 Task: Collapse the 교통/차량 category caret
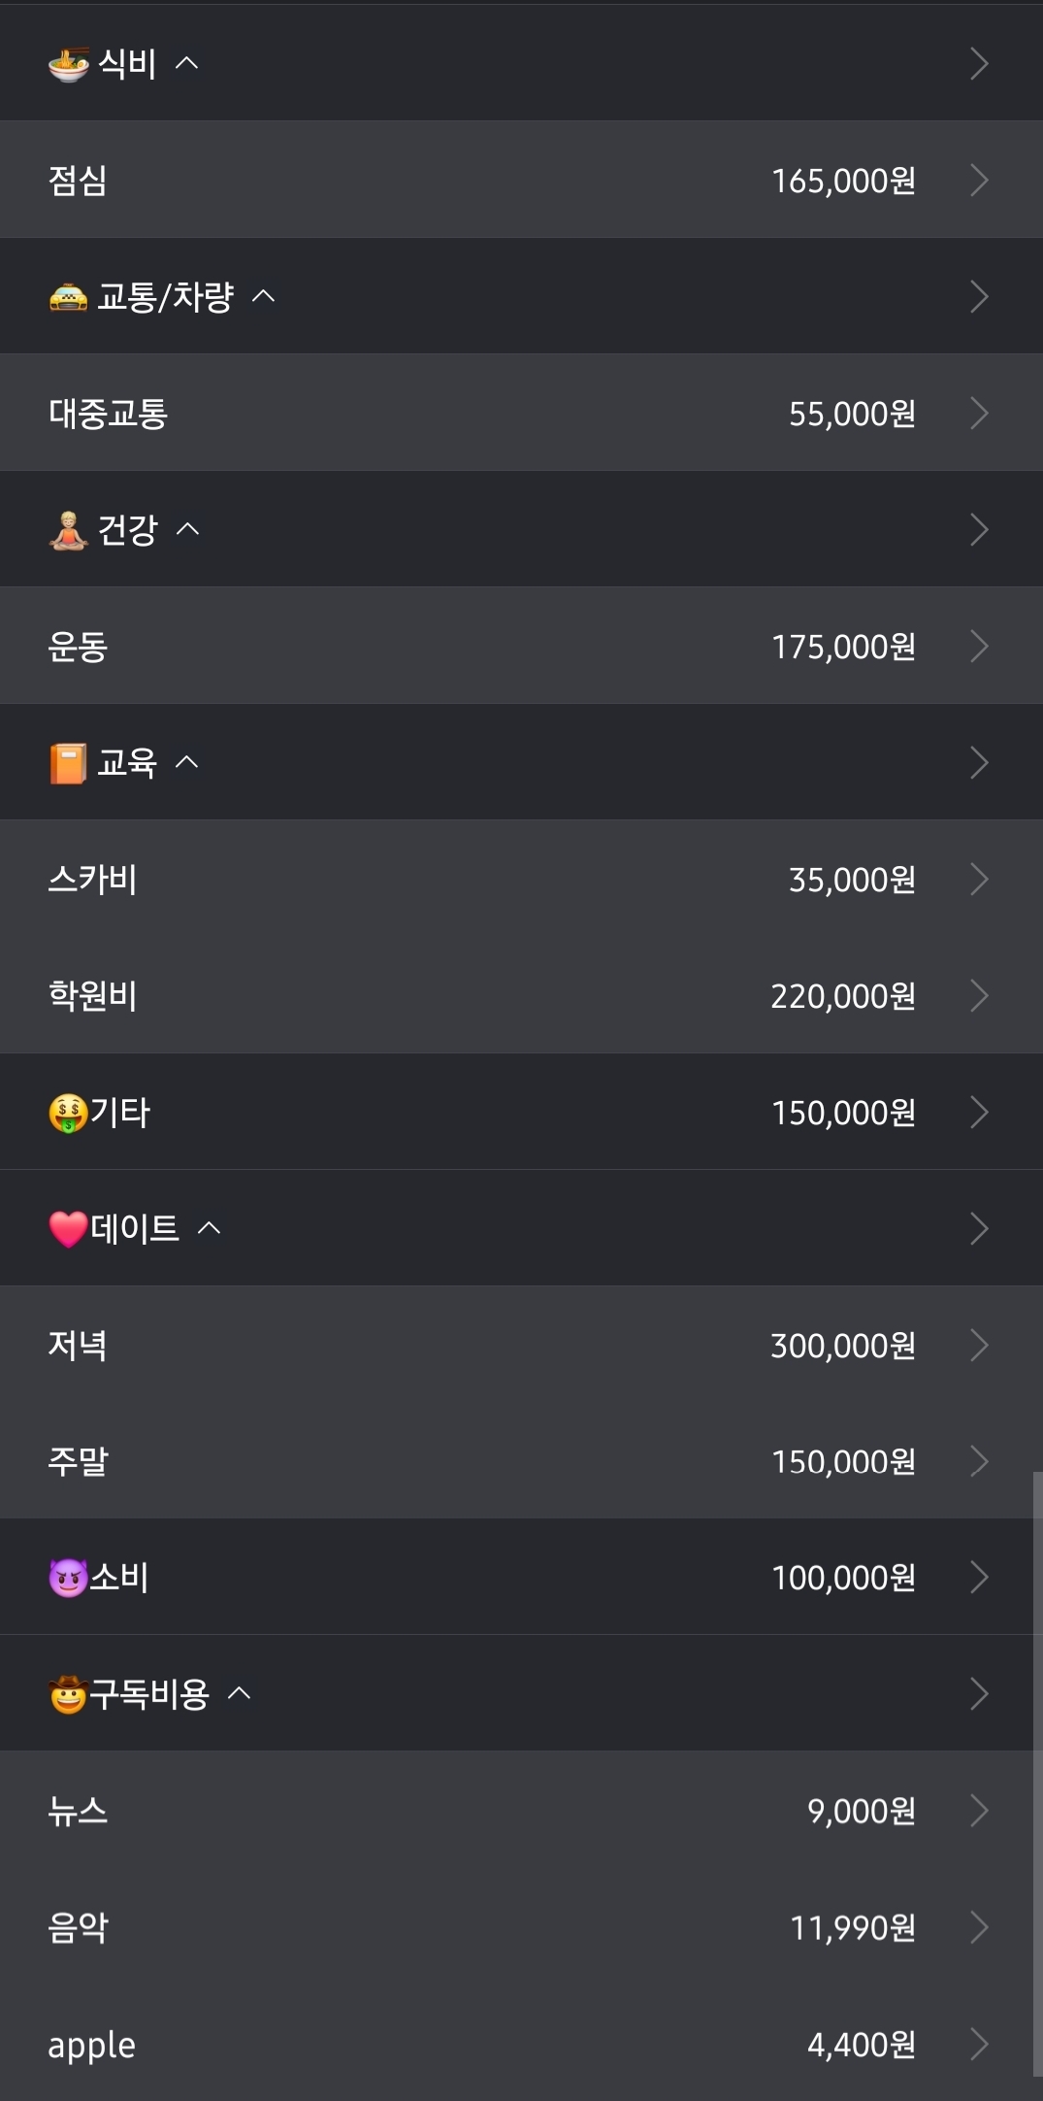tap(263, 296)
